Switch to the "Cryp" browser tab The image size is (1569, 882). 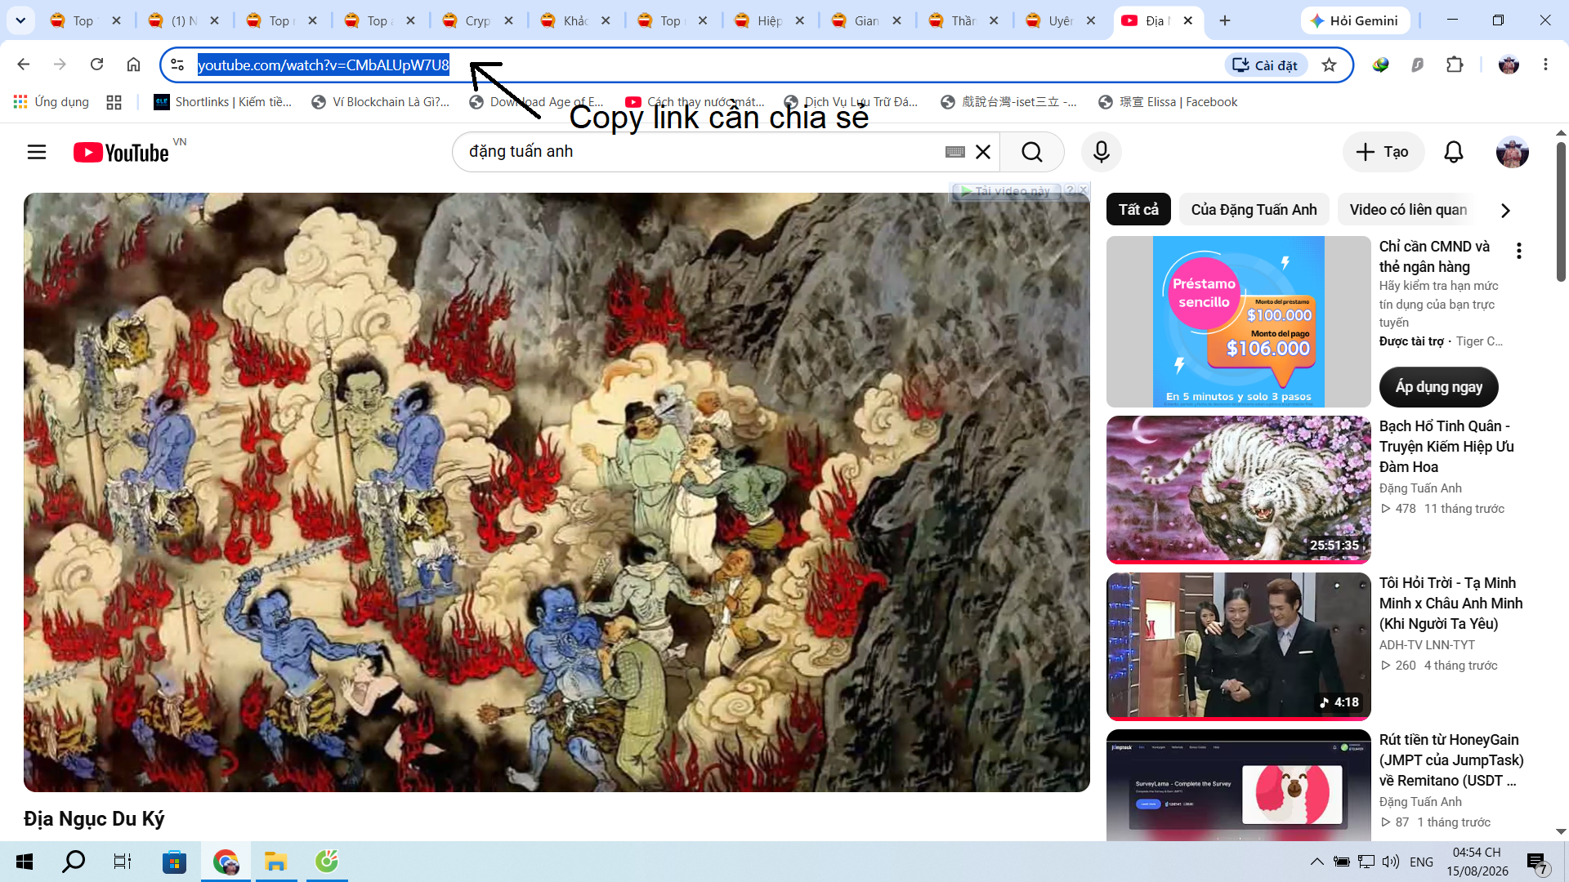[478, 20]
